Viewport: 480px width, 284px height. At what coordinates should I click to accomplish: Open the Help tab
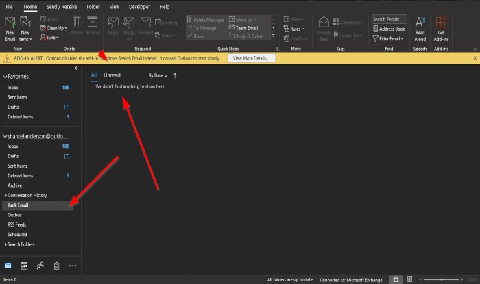pos(165,7)
